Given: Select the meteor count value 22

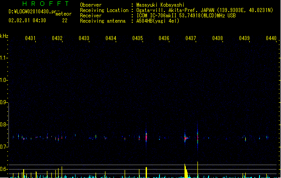Looking at the screenshot, I should click(65, 20).
